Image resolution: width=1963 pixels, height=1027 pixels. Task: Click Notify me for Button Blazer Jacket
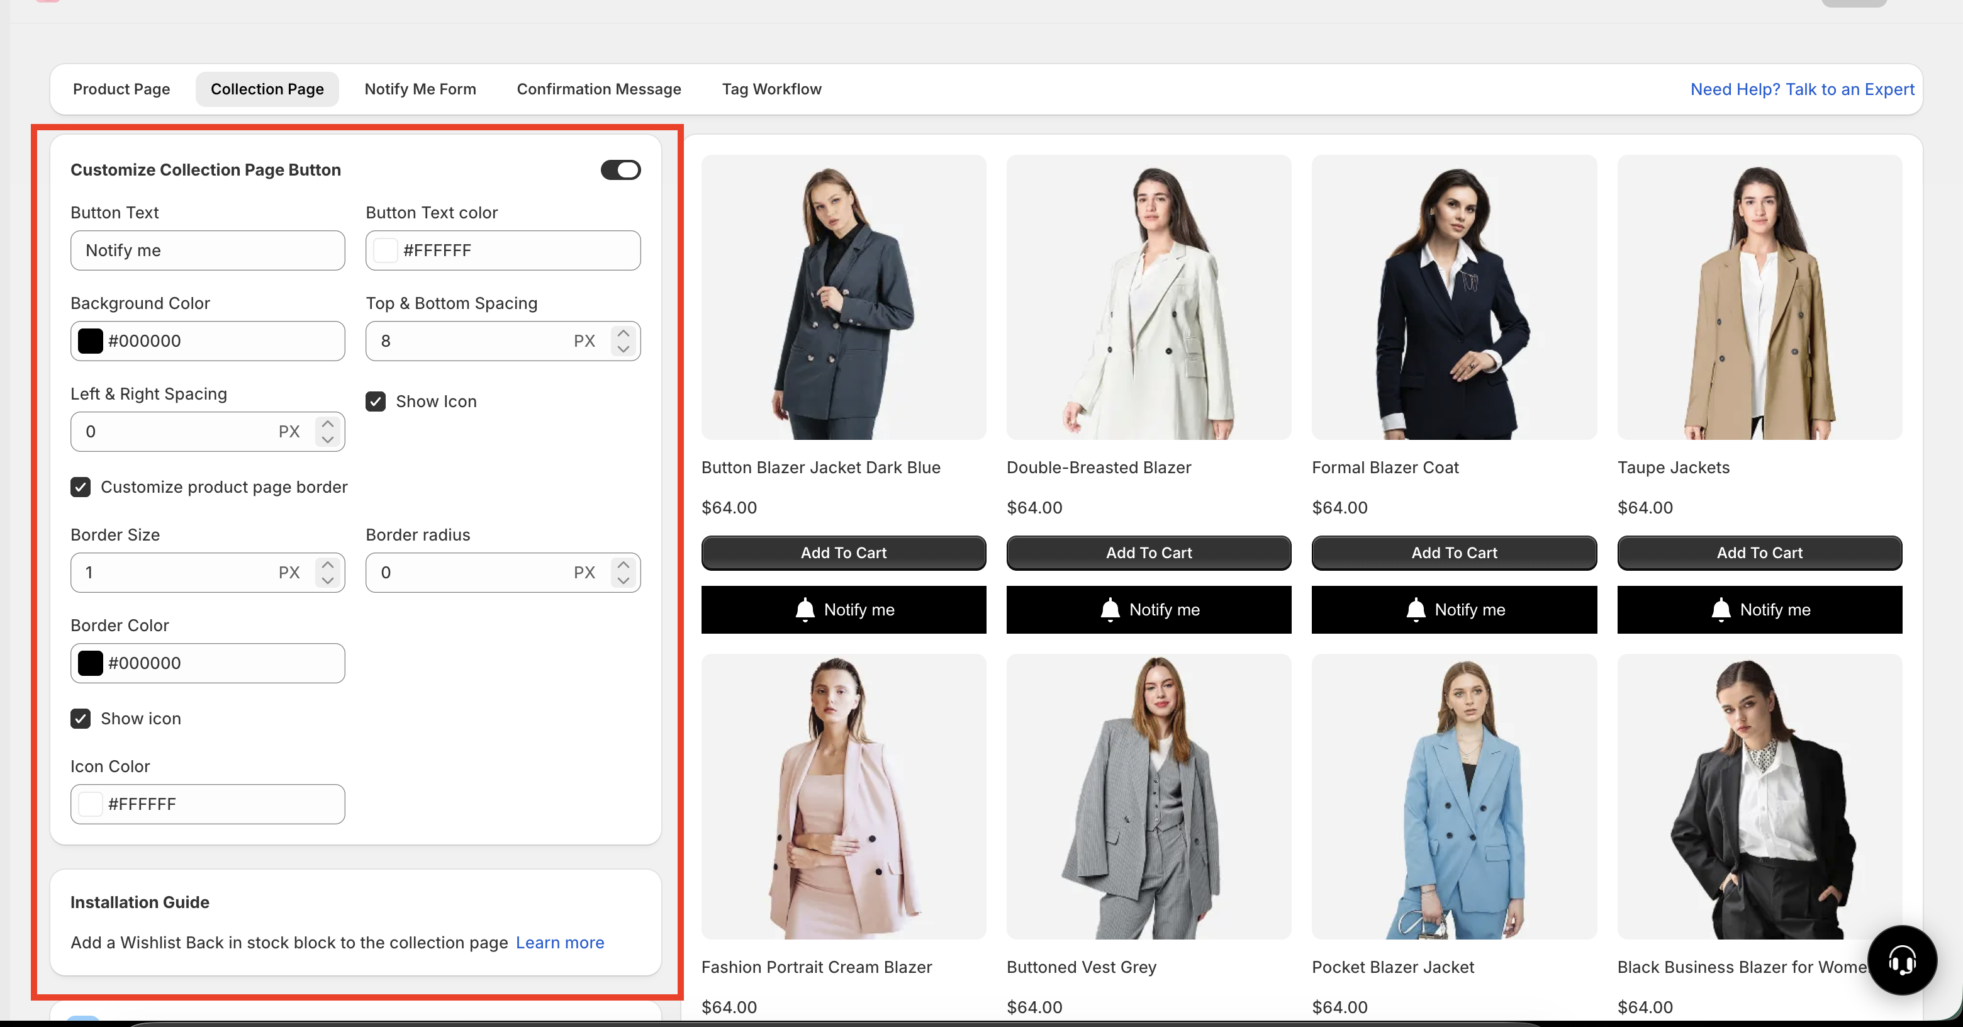point(844,610)
